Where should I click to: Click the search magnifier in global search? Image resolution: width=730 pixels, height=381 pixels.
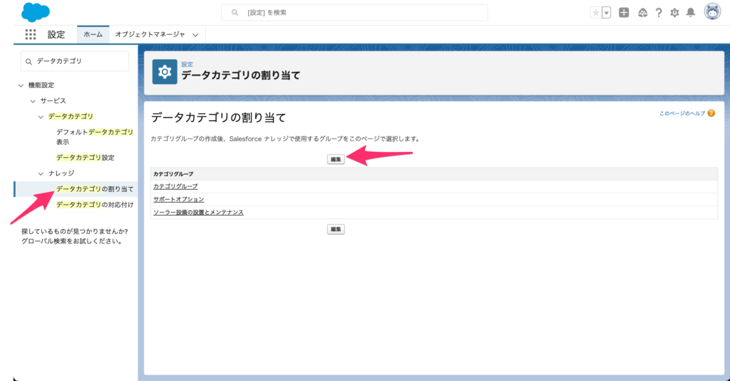[x=235, y=13]
